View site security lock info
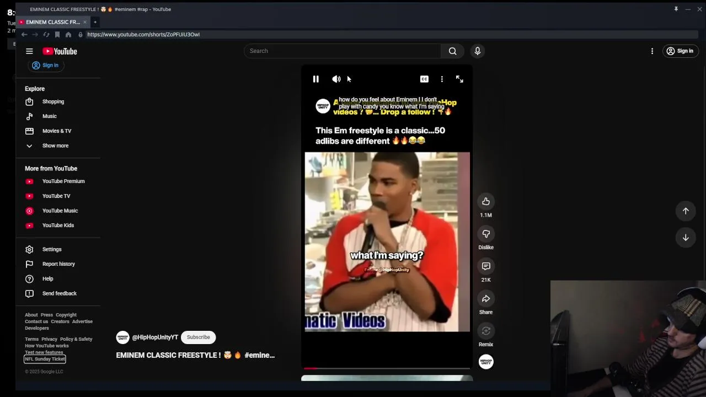 [81, 34]
